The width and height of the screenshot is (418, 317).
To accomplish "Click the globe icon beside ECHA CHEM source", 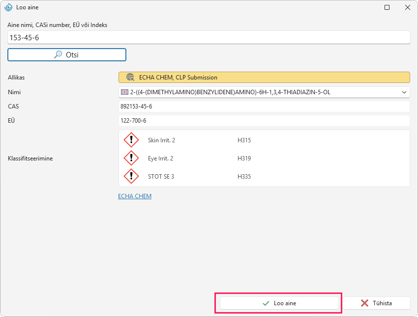I will click(130, 77).
